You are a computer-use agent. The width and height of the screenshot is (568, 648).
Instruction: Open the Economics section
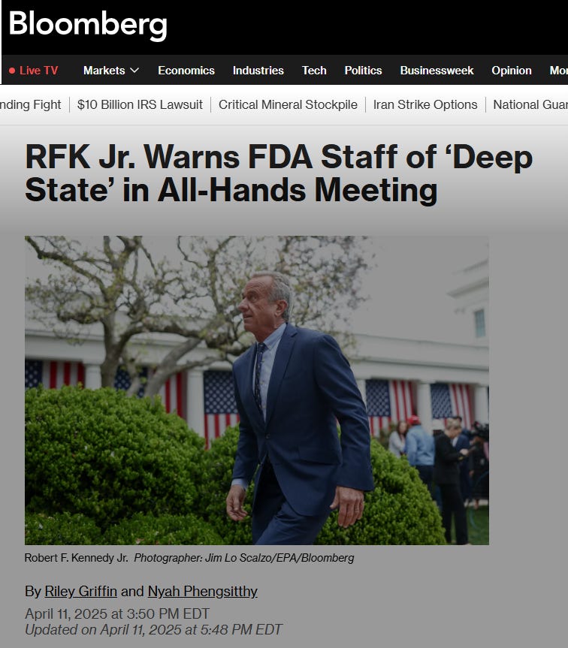[186, 71]
